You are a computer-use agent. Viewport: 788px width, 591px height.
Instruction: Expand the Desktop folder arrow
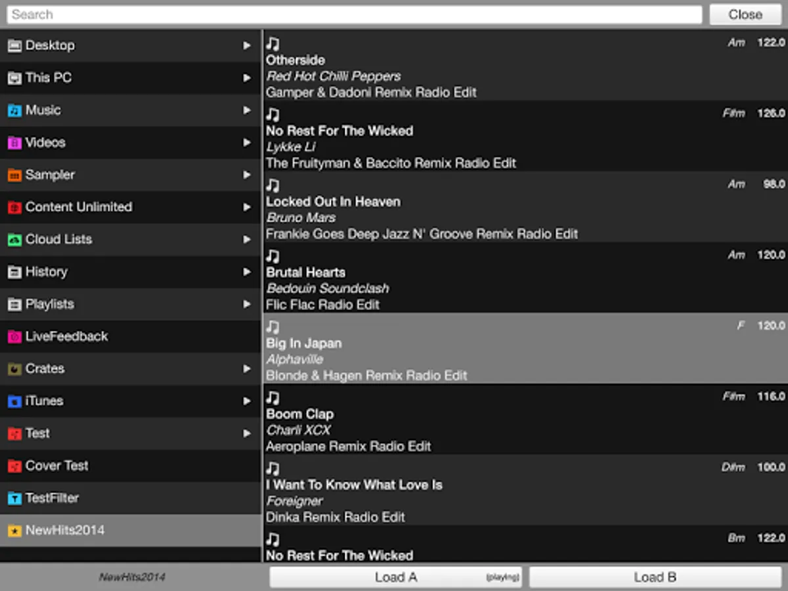pyautogui.click(x=247, y=45)
